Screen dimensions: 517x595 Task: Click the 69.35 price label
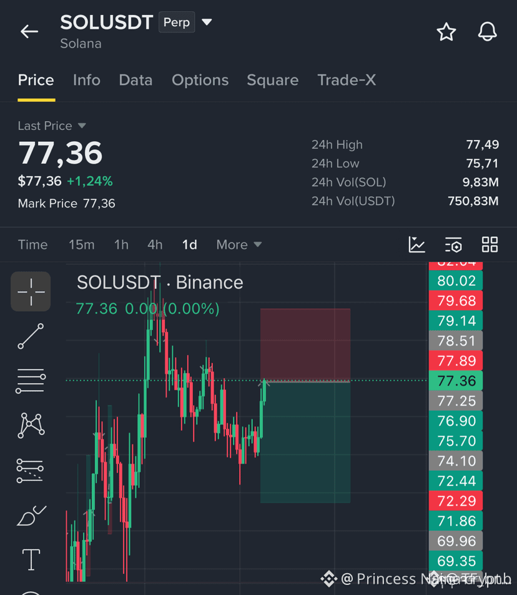(x=456, y=561)
